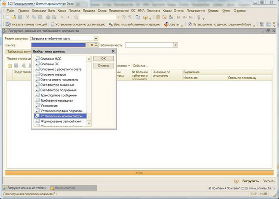Viewport: 279px width, 199px height.
Task: Click Ввести хозяйственную операцию
Action: [x=134, y=24]
